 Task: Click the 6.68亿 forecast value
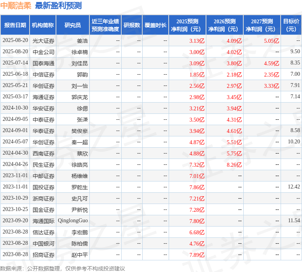(x=197, y=232)
